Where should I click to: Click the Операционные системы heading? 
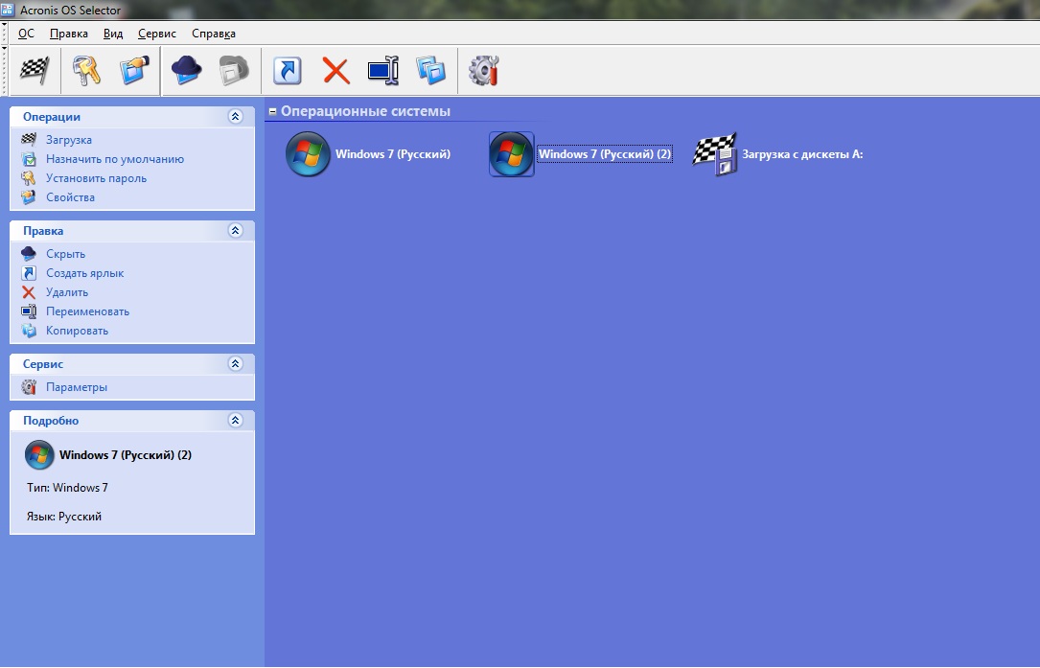[365, 111]
